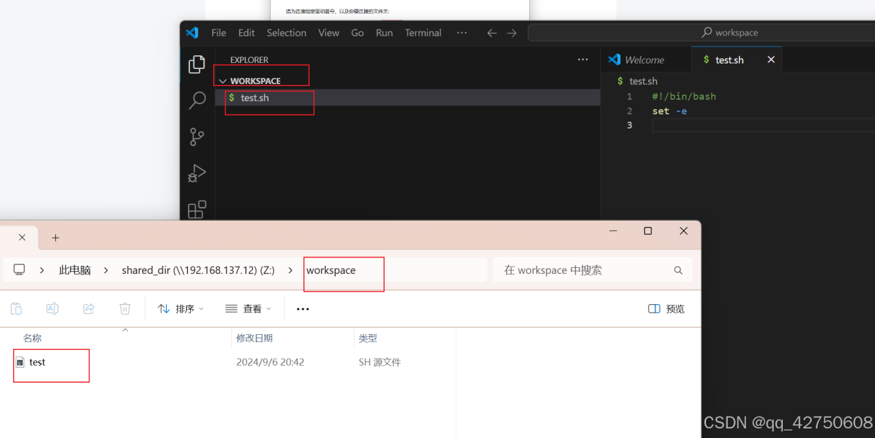
Task: Switch to the Welcome tab
Action: click(x=644, y=60)
